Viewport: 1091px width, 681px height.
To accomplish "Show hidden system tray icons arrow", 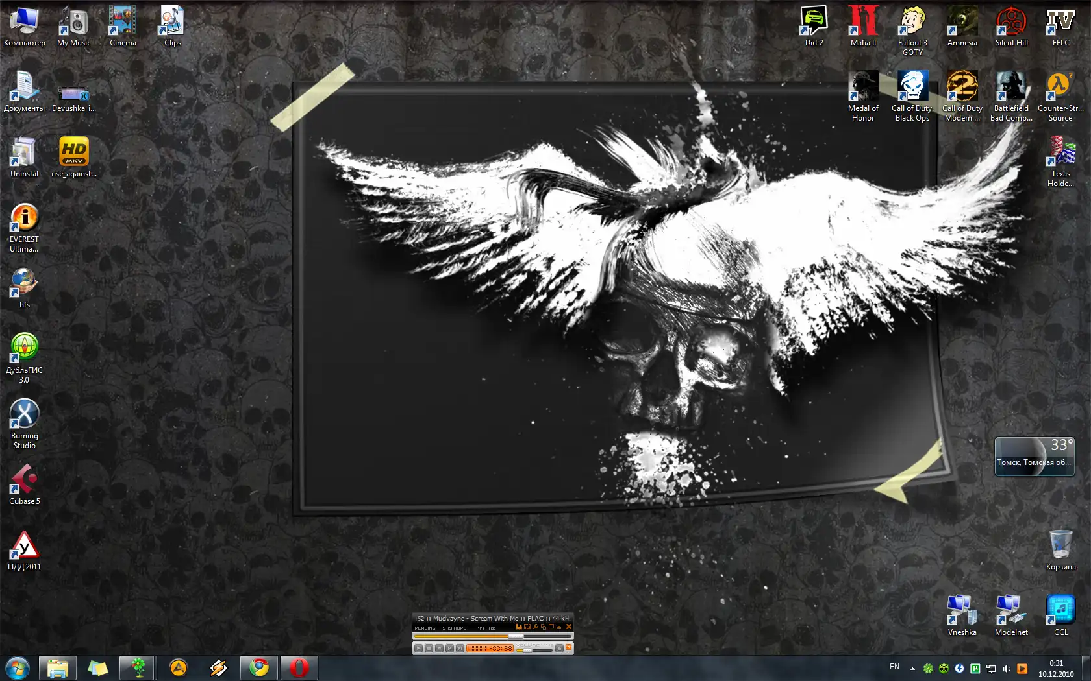I will pos(912,668).
